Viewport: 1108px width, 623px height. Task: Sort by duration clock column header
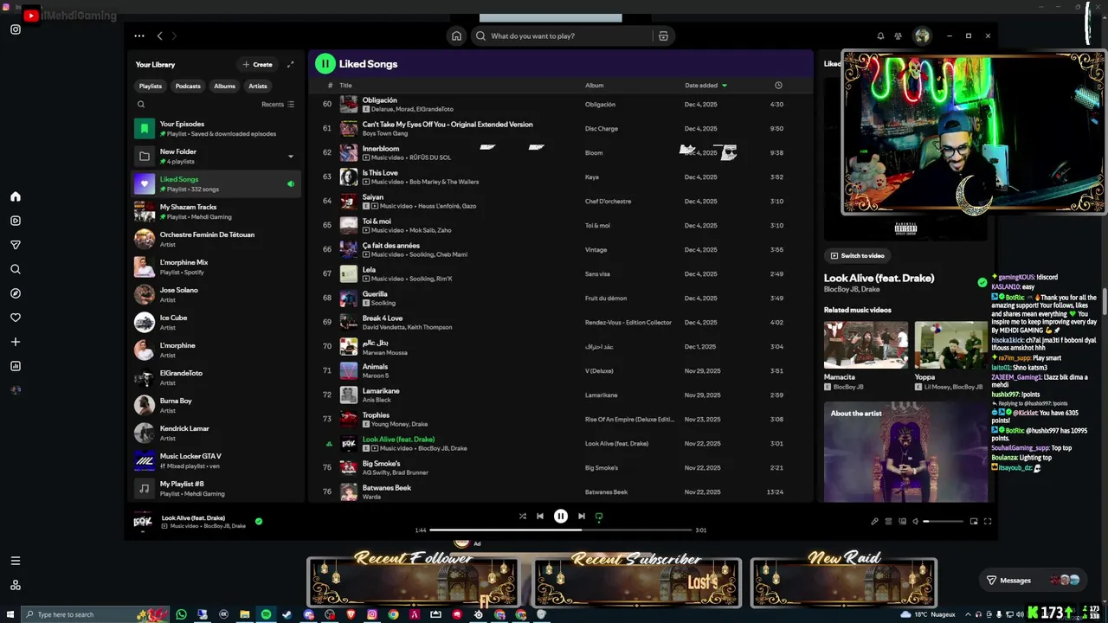[x=778, y=86]
